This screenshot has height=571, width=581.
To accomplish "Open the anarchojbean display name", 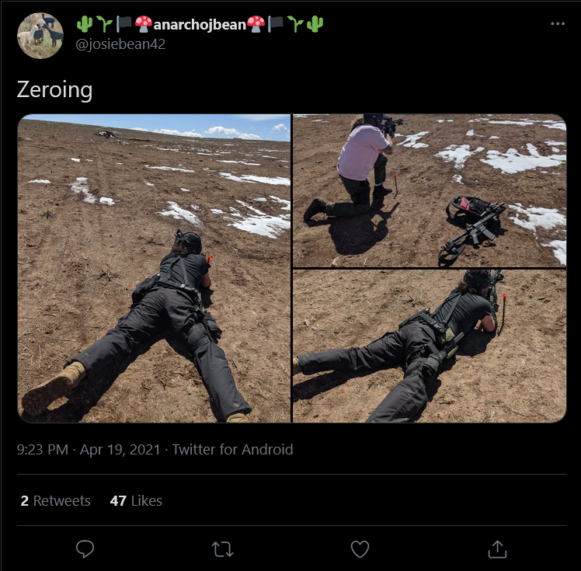I will (x=200, y=24).
